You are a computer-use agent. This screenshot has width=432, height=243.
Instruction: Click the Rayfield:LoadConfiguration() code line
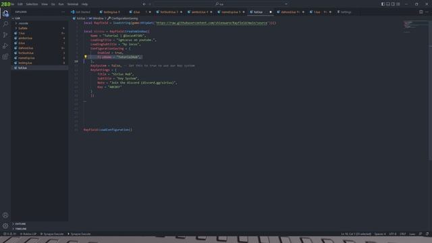pos(108,130)
